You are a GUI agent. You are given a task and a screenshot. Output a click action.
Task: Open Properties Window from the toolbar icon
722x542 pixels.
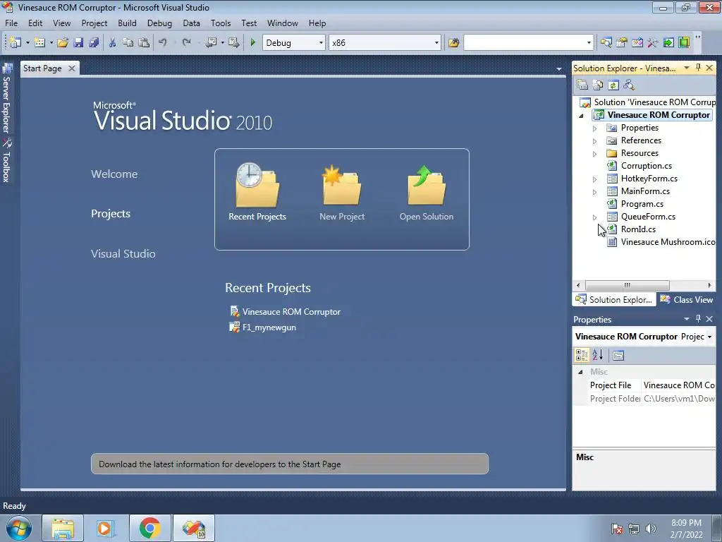click(622, 42)
